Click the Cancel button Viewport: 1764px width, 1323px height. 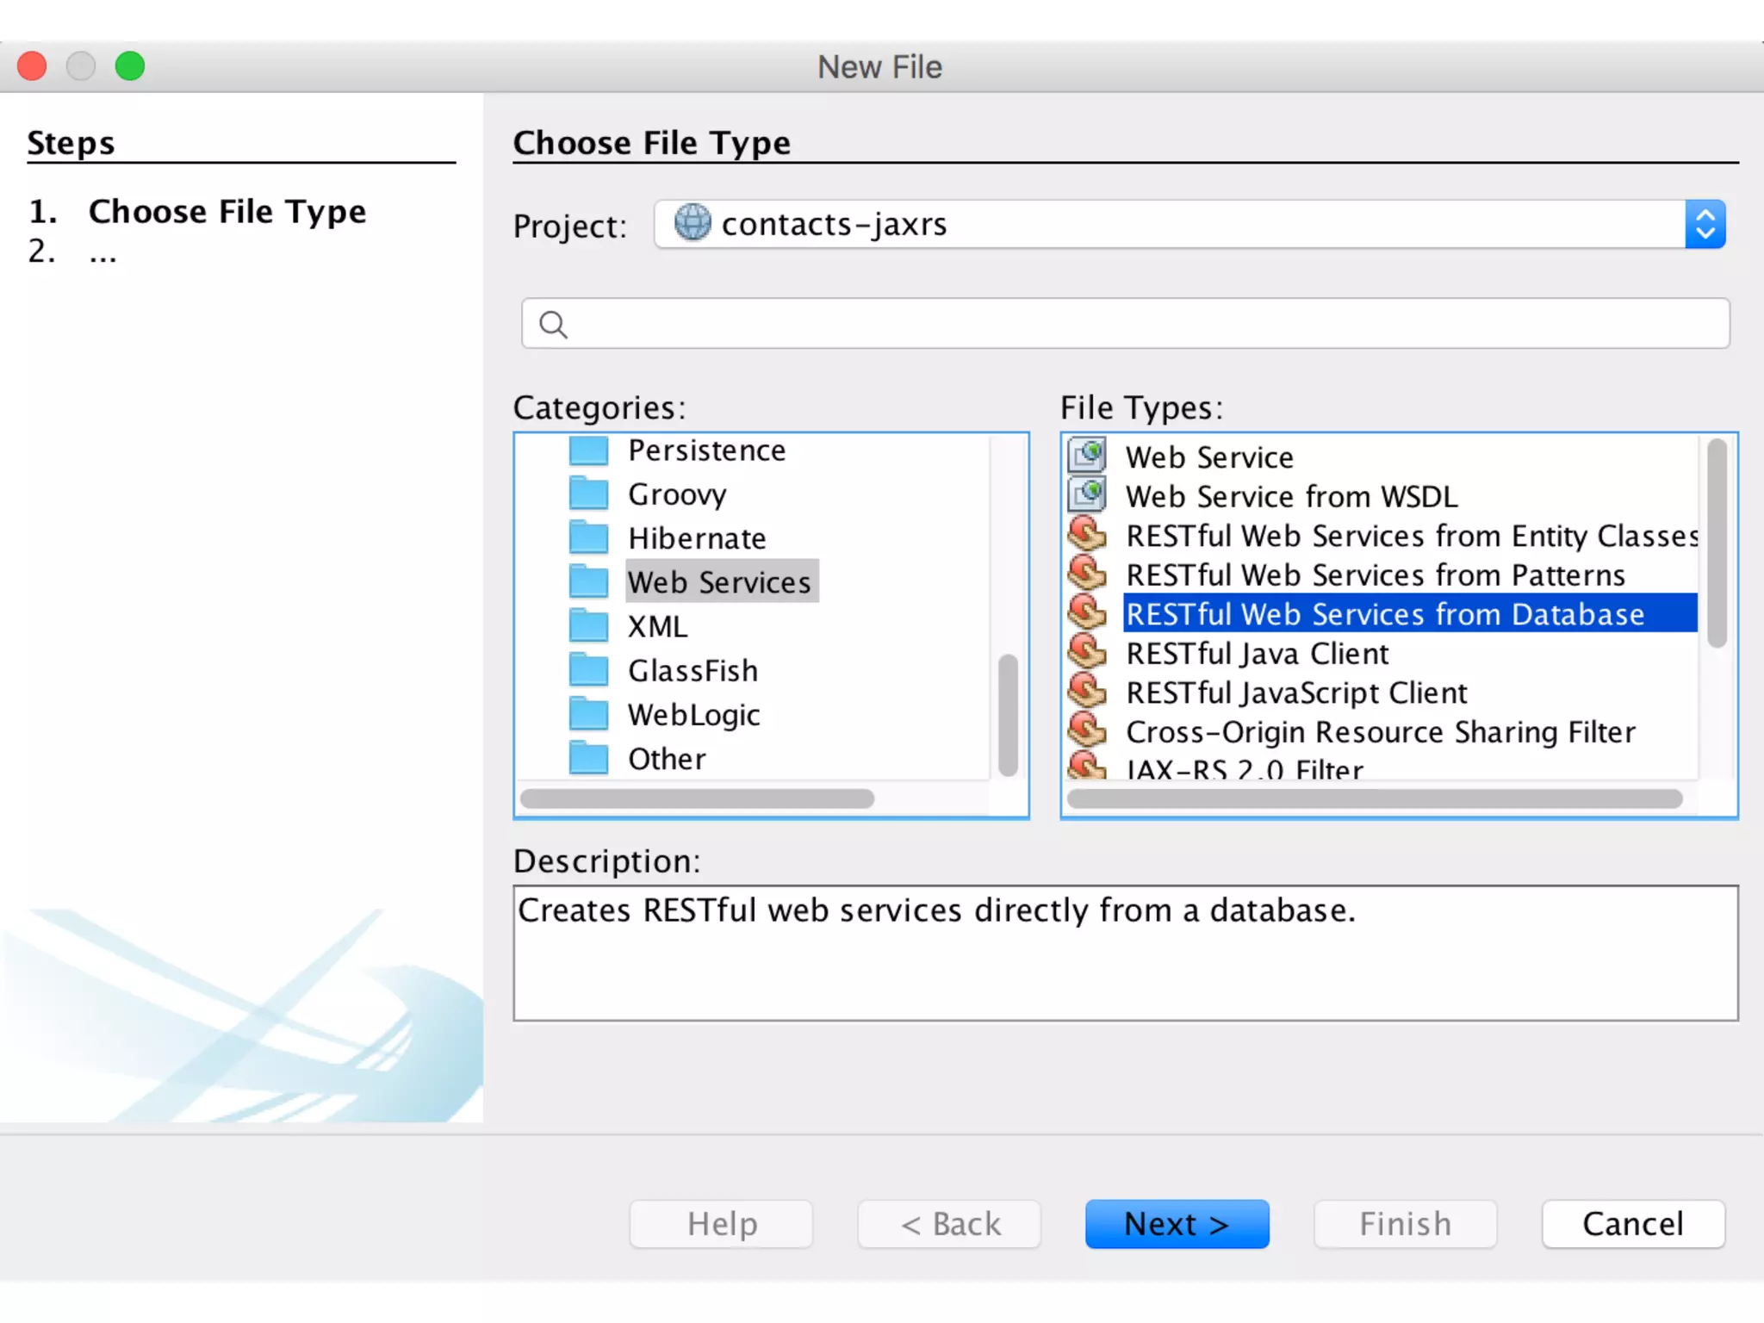coord(1632,1224)
